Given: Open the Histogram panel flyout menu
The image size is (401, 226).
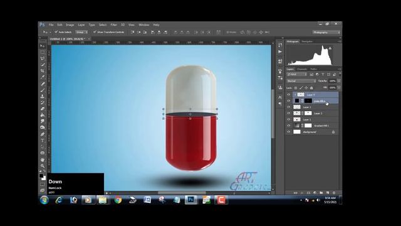Looking at the screenshot, I should [x=339, y=41].
